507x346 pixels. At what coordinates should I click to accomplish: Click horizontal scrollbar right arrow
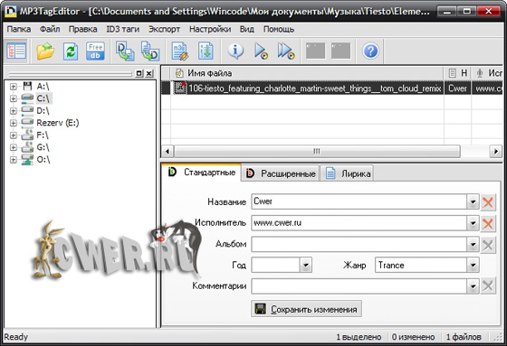coord(496,151)
